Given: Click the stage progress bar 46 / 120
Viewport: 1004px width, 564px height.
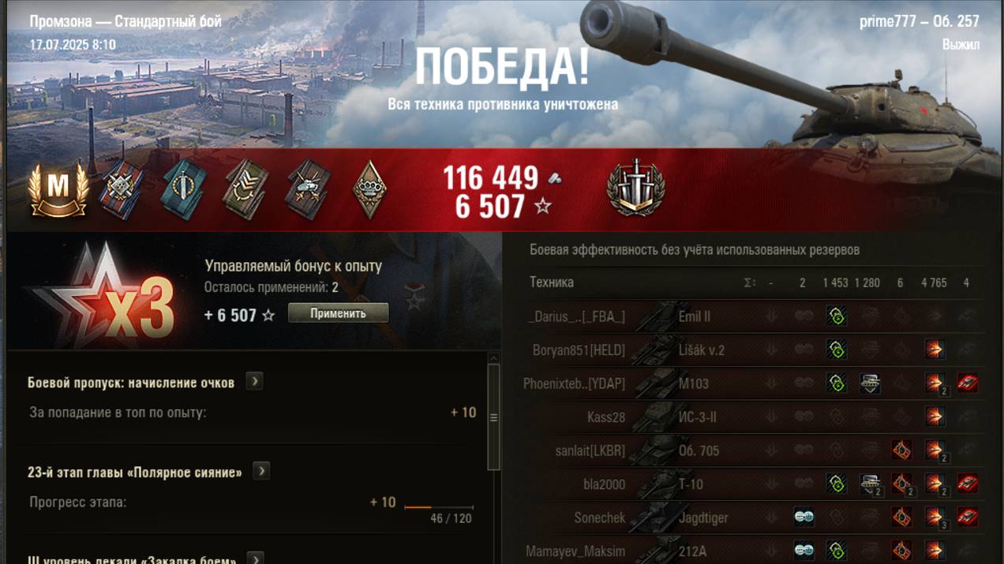Looking at the screenshot, I should [439, 507].
